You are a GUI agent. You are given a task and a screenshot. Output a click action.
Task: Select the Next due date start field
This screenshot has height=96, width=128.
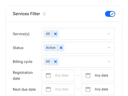point(58,89)
